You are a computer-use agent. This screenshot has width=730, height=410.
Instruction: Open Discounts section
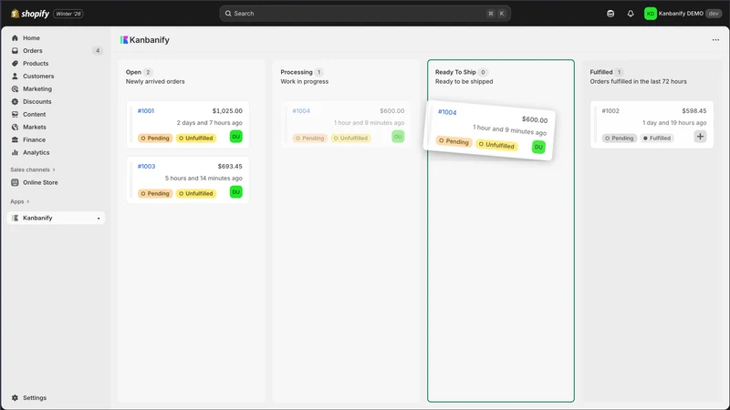click(x=36, y=101)
